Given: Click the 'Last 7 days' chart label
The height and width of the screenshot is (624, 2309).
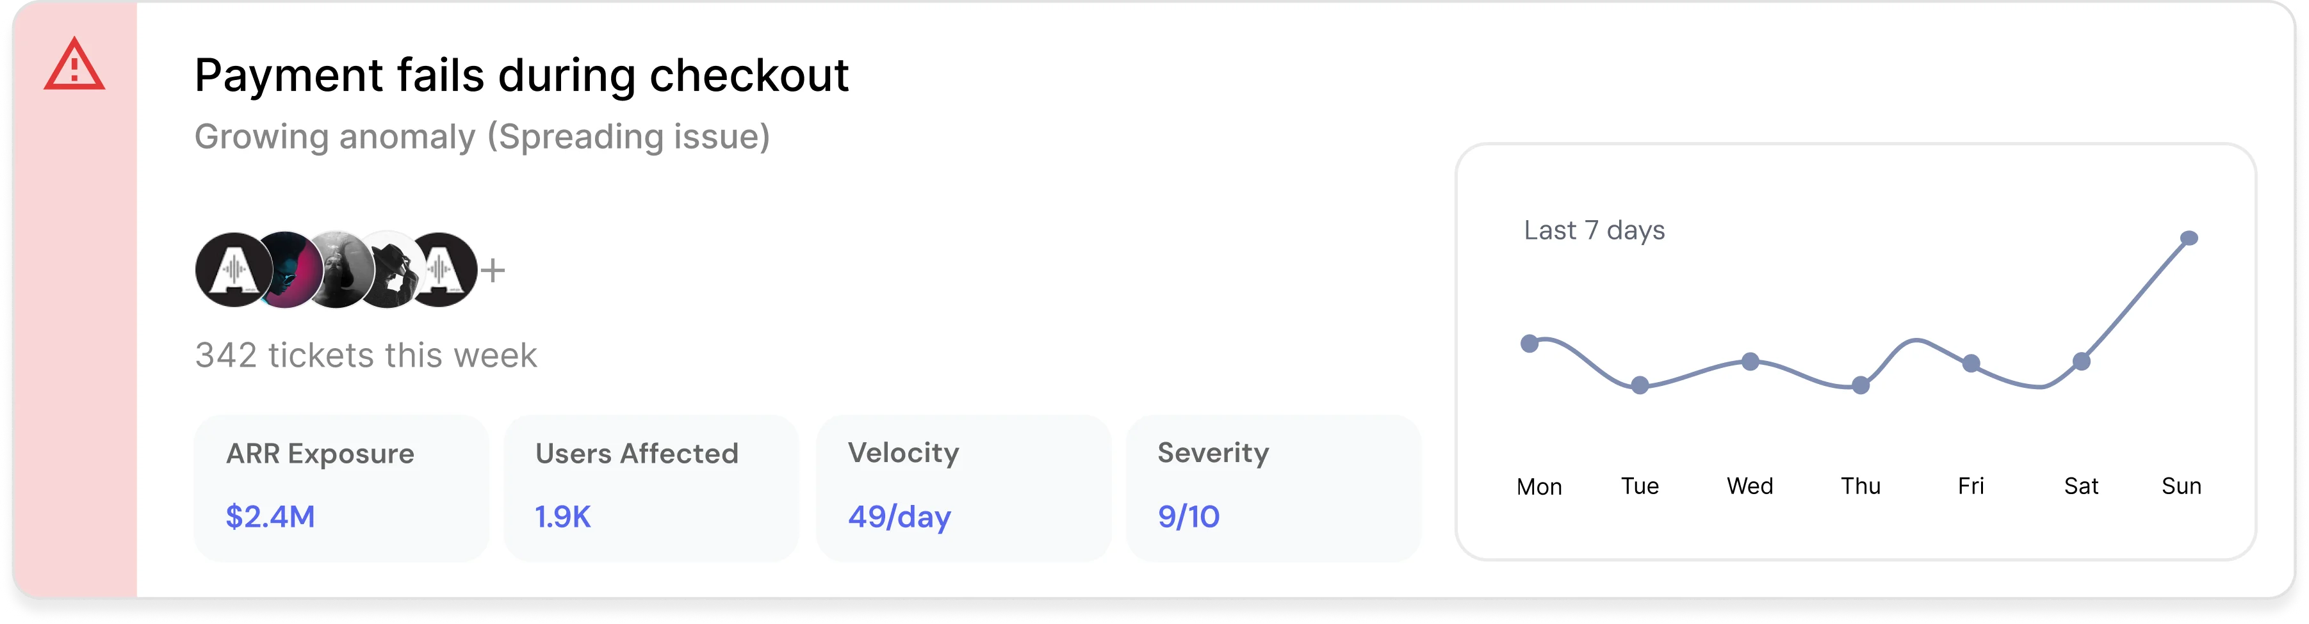Looking at the screenshot, I should 1594,231.
